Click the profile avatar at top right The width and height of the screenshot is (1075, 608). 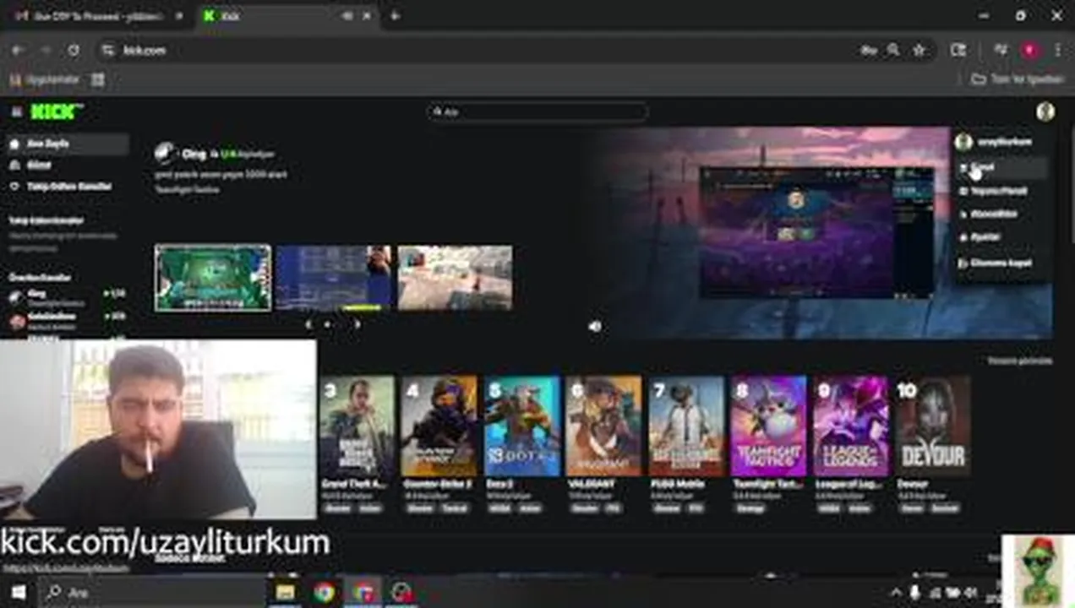point(1045,111)
